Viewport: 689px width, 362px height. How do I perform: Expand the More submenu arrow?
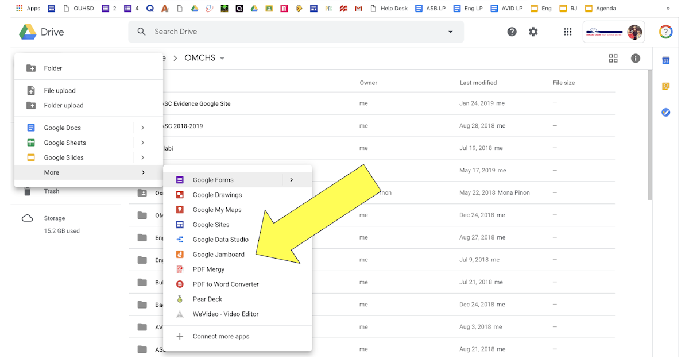pos(143,172)
